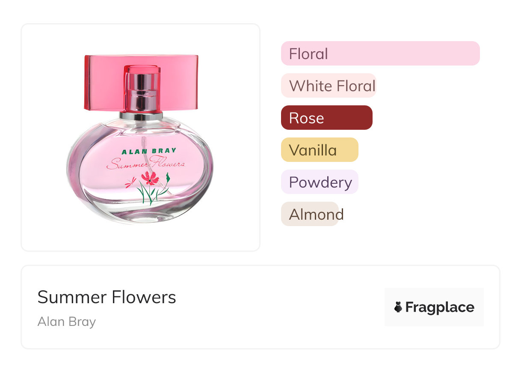Click the Alan Bray brand name below title
This screenshot has width=521, height=370.
(66, 321)
